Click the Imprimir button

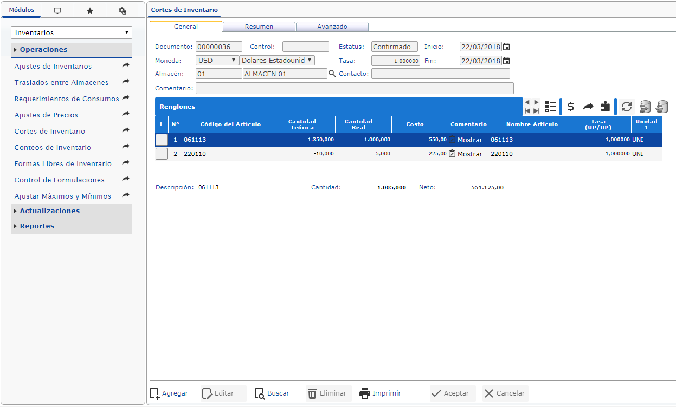click(x=381, y=393)
